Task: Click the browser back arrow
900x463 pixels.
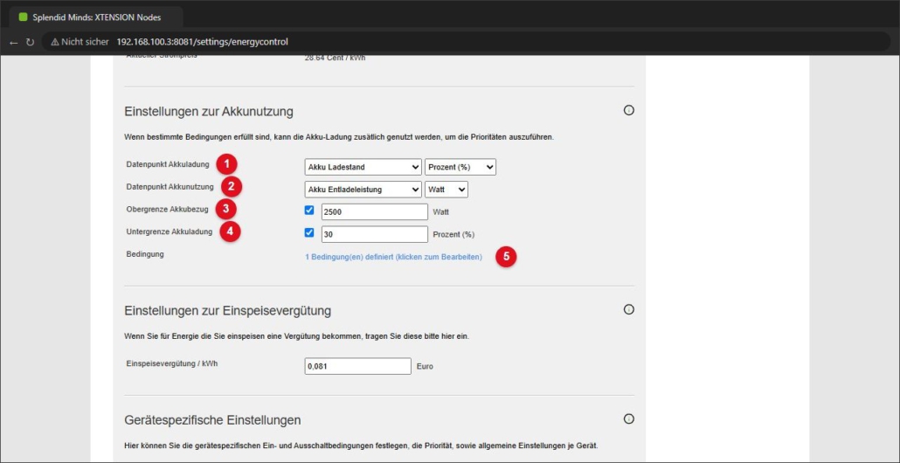Action: 14,42
